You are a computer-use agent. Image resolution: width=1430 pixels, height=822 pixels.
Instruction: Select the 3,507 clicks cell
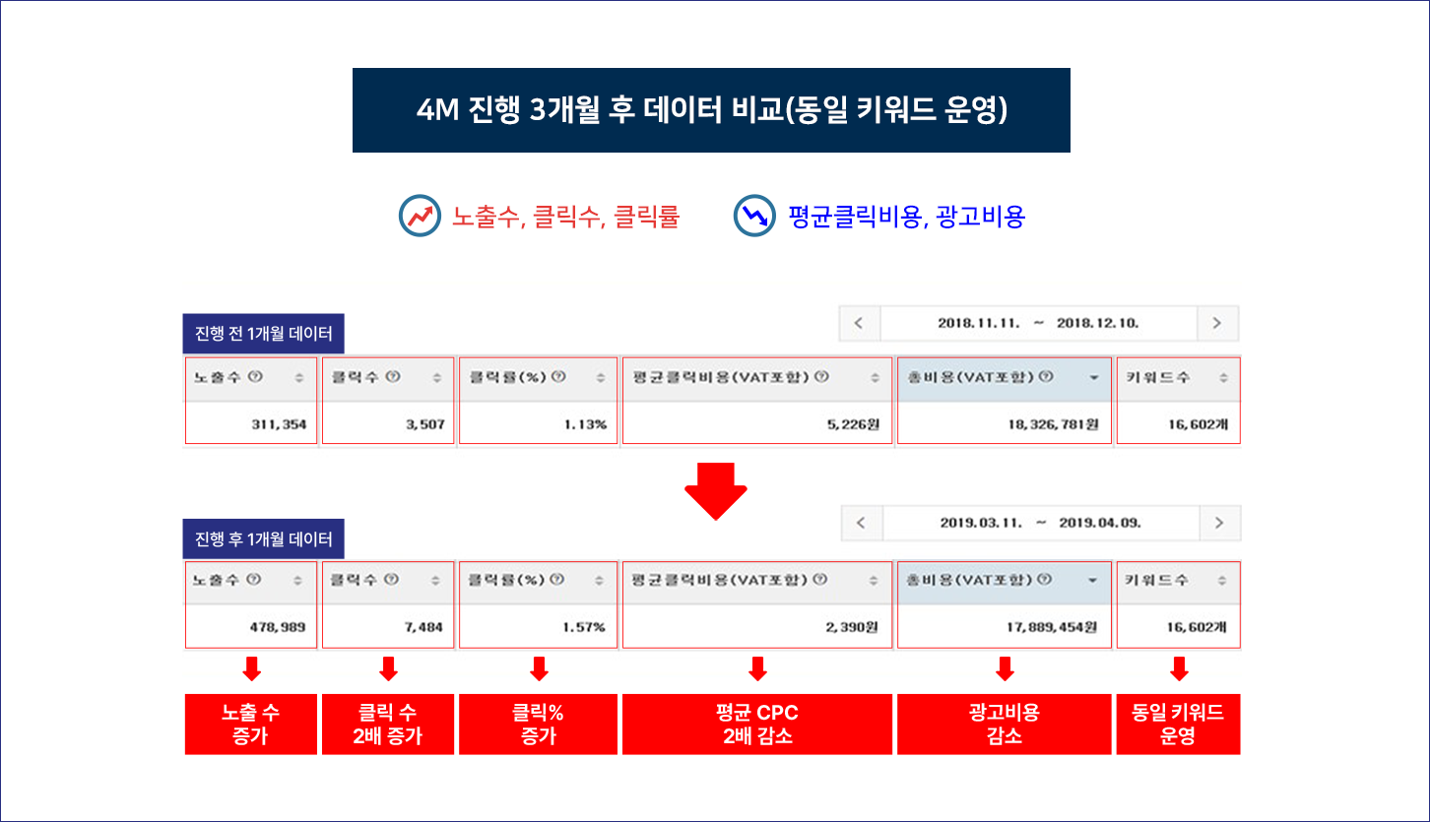pos(388,424)
